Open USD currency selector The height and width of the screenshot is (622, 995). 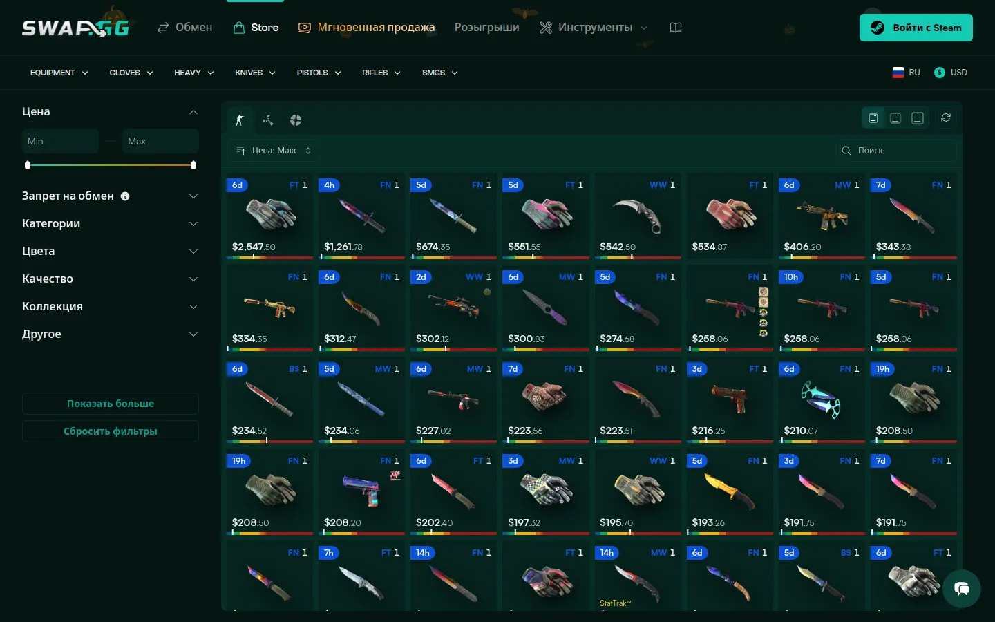951,73
